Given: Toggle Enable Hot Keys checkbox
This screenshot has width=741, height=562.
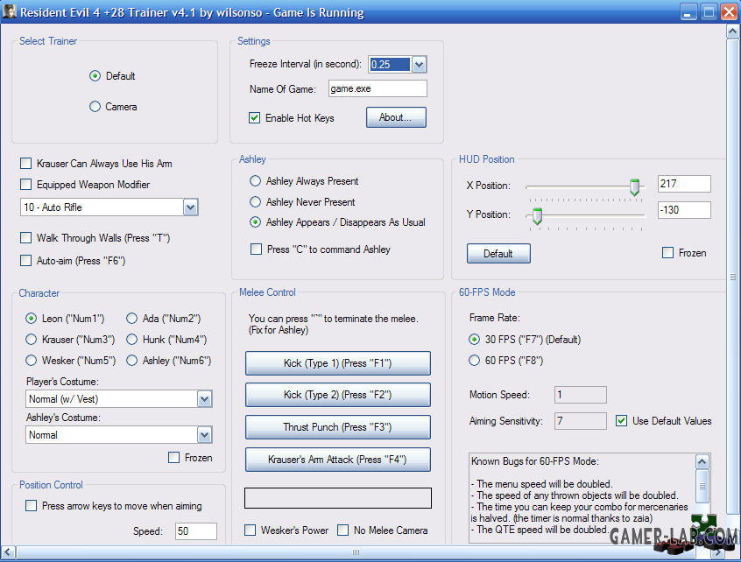Looking at the screenshot, I should [x=254, y=117].
